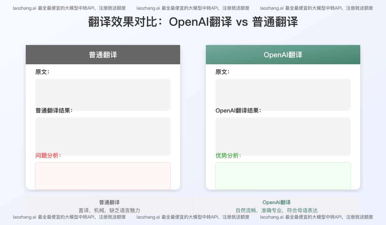Focus the 原文 text box in the OpenAI翻译 card
Image resolution: width=386 pixels, height=225 pixels.
click(x=283, y=95)
